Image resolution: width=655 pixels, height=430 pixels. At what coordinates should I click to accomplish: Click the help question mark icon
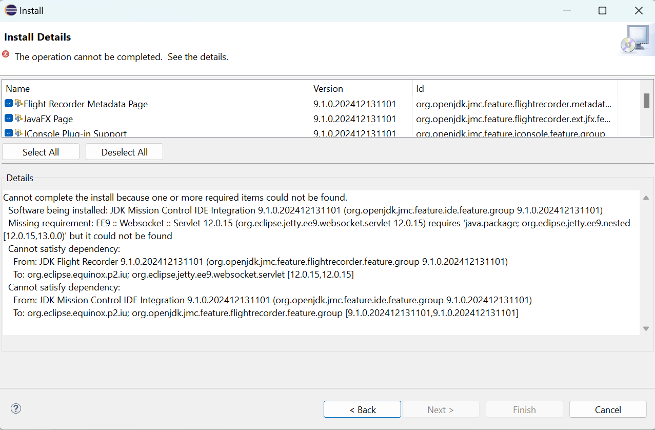16,409
